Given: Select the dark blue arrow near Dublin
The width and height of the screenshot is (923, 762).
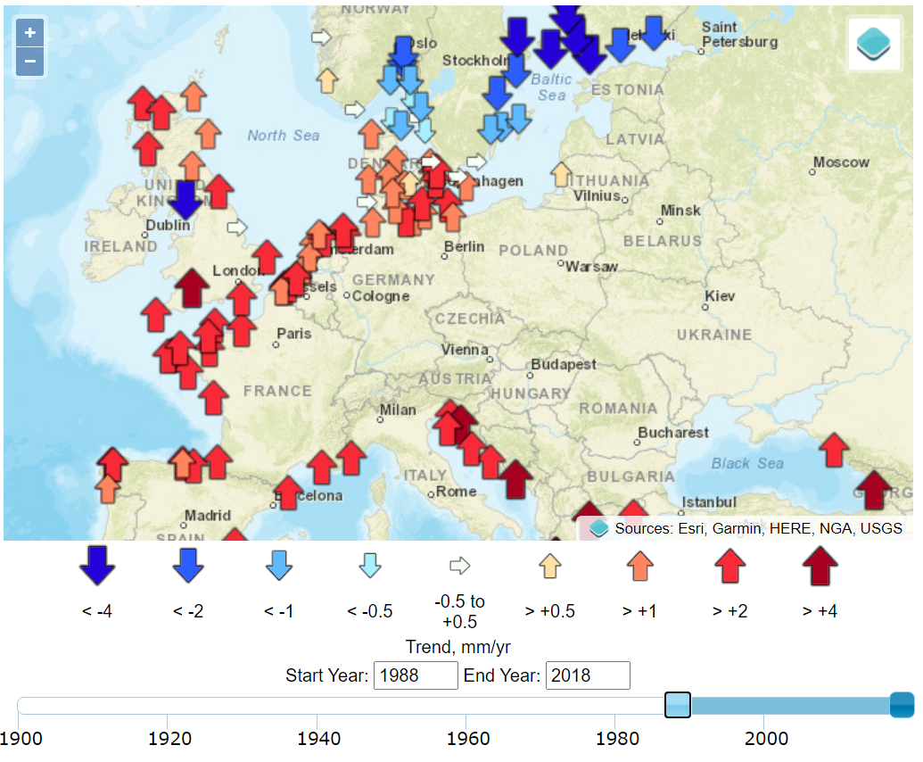Looking at the screenshot, I should (185, 199).
